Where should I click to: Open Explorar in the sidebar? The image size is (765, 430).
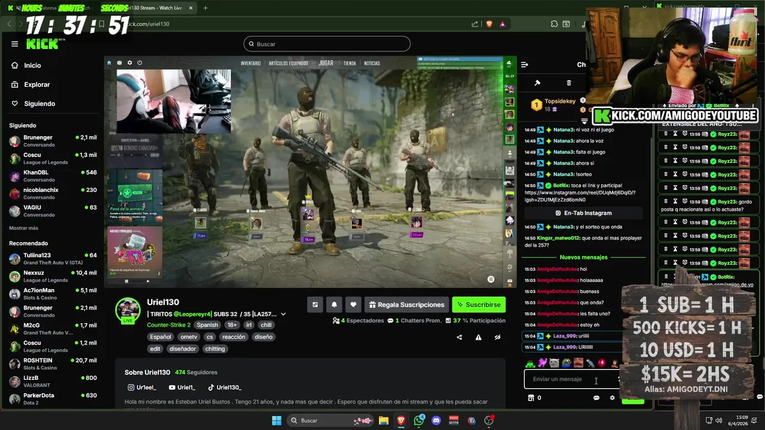30,84
